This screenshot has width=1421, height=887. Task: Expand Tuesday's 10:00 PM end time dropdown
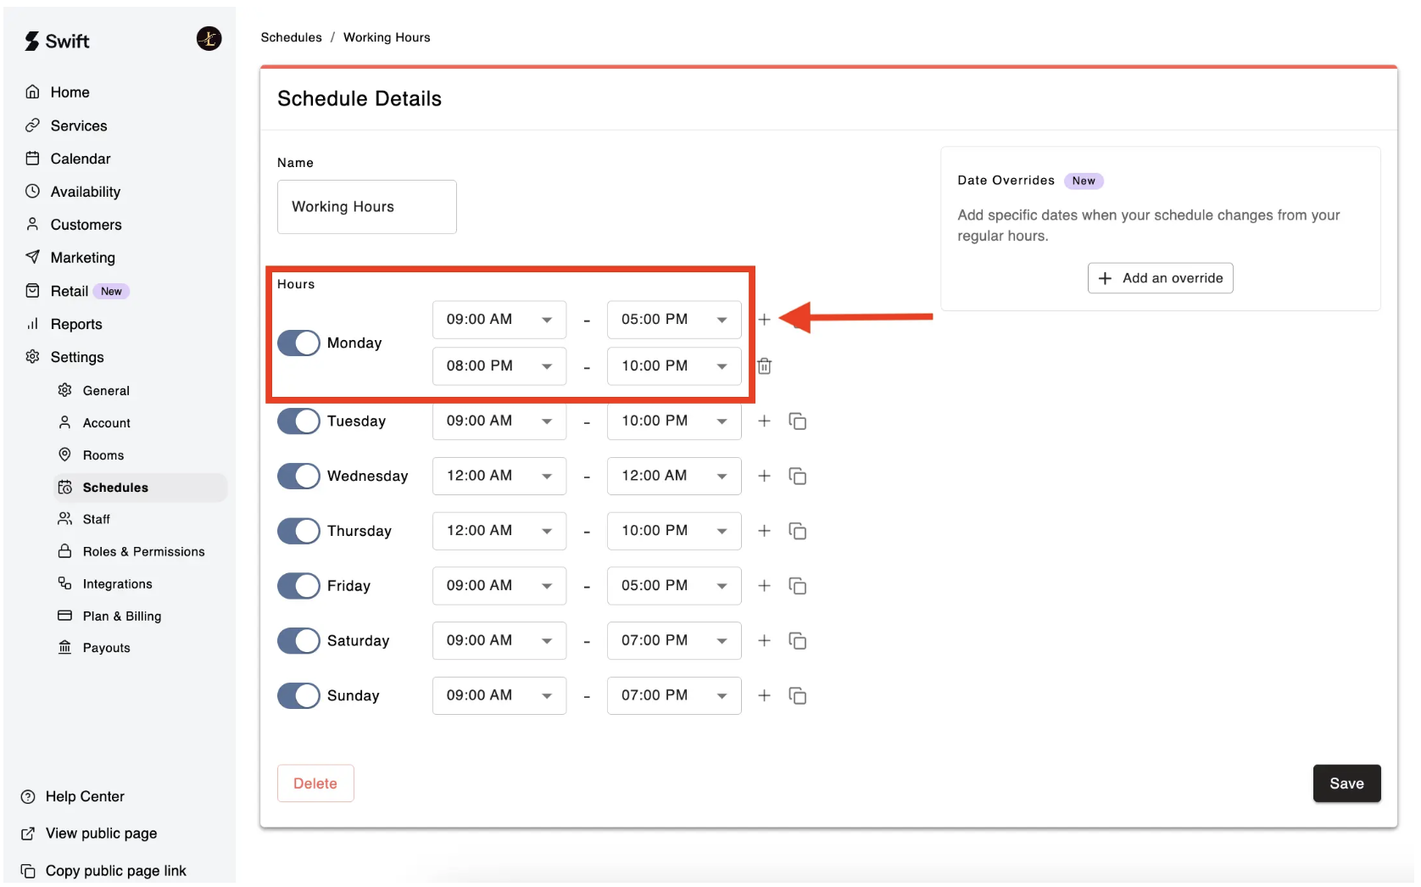(x=673, y=421)
